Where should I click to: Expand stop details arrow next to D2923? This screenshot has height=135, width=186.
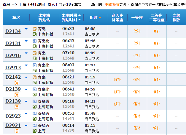tap(26, 113)
